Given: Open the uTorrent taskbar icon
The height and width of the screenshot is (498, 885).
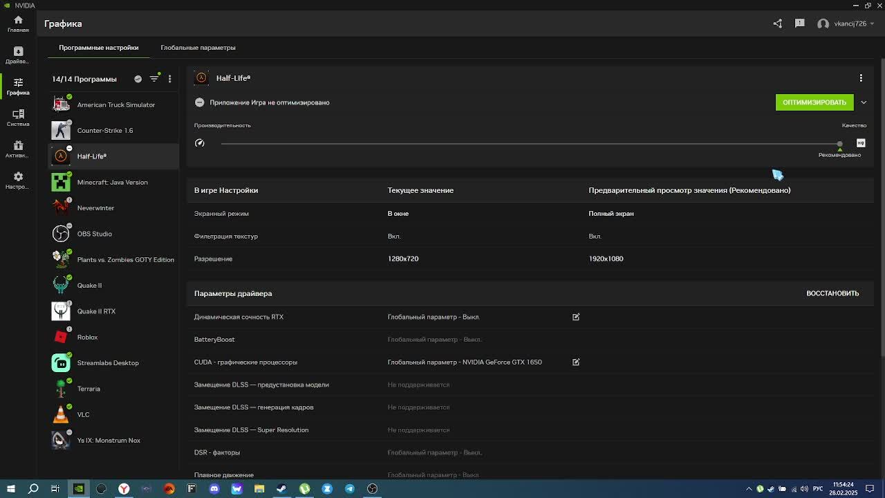Looking at the screenshot, I should [304, 489].
